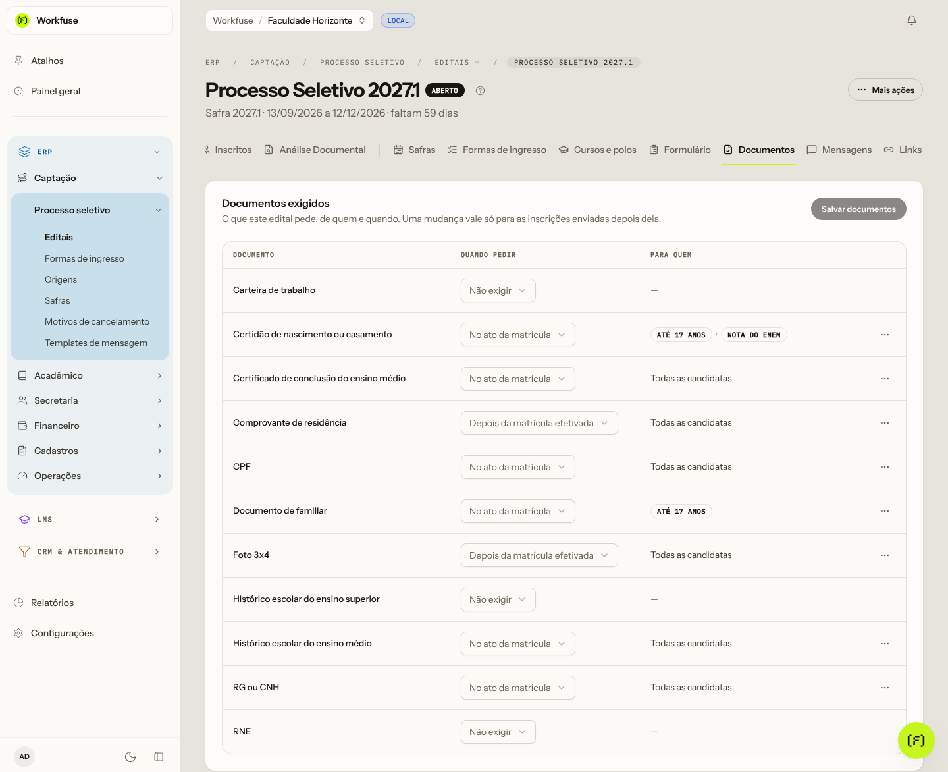Image resolution: width=948 pixels, height=772 pixels.
Task: Collapse the sidebar panel icon
Action: (x=159, y=757)
